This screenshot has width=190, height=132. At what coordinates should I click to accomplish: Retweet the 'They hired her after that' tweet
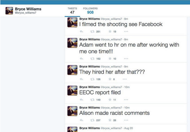(92, 79)
